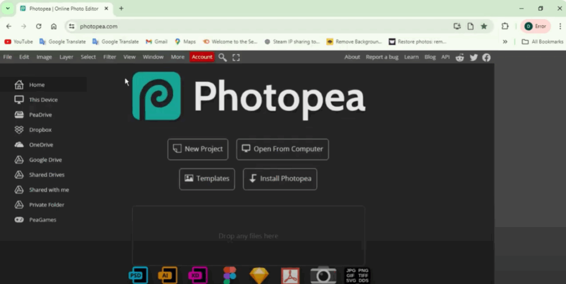Open the File menu
This screenshot has width=566, height=284.
click(7, 57)
